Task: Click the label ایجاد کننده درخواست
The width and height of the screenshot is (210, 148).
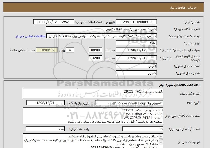Action: (184, 36)
